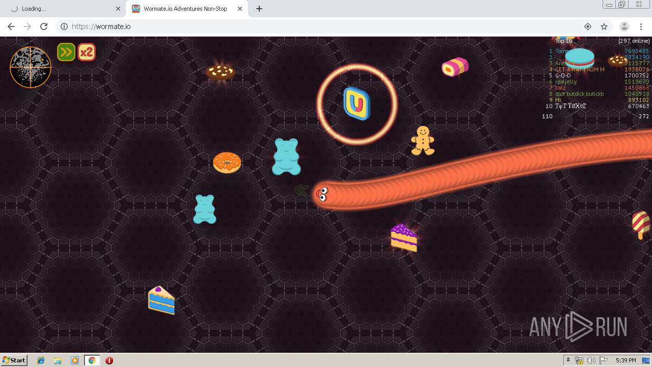Click leaderboard entry 'balz'
This screenshot has width=652, height=367.
tap(560, 88)
